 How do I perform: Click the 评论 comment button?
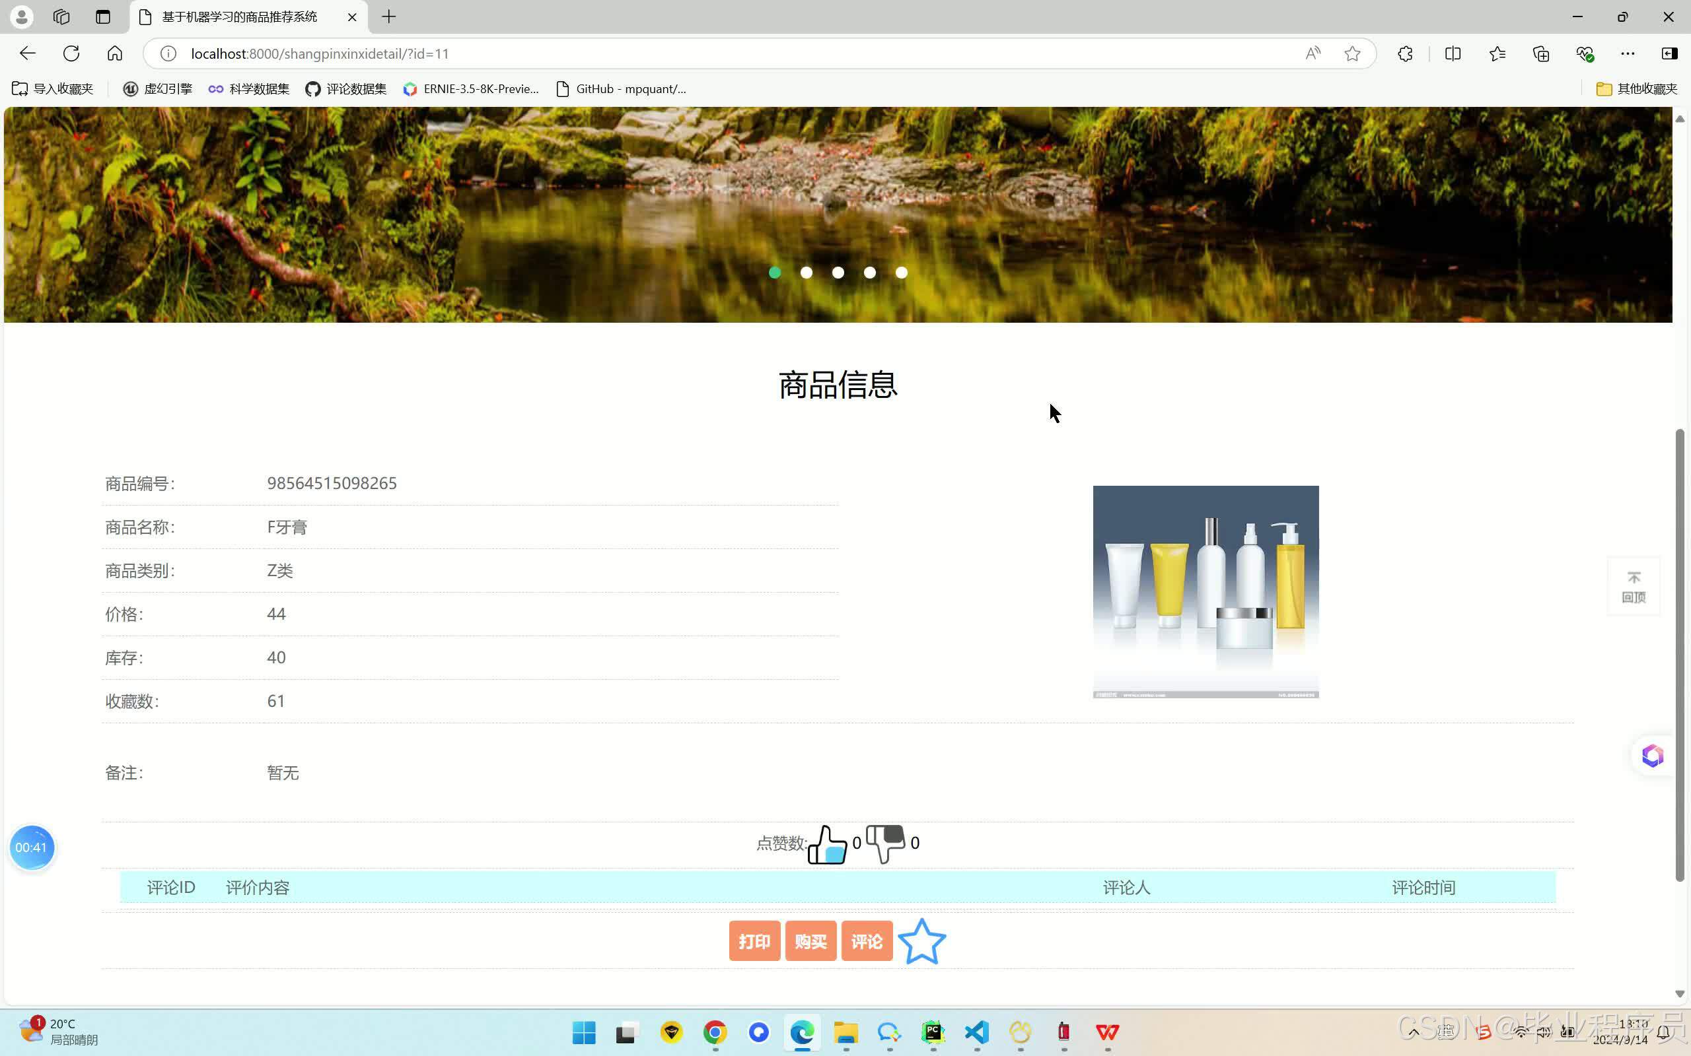(x=867, y=941)
